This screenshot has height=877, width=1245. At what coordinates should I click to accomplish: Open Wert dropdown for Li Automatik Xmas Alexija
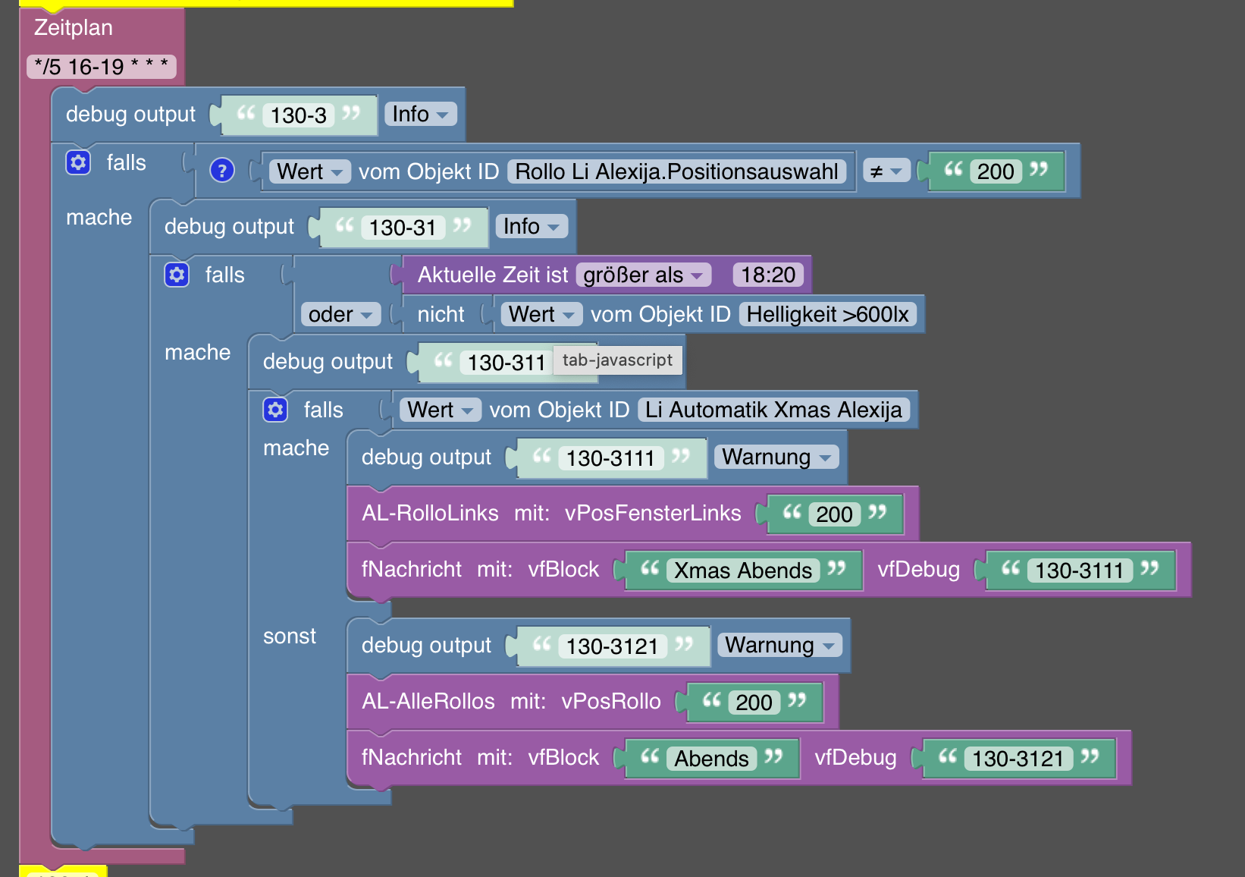click(440, 410)
